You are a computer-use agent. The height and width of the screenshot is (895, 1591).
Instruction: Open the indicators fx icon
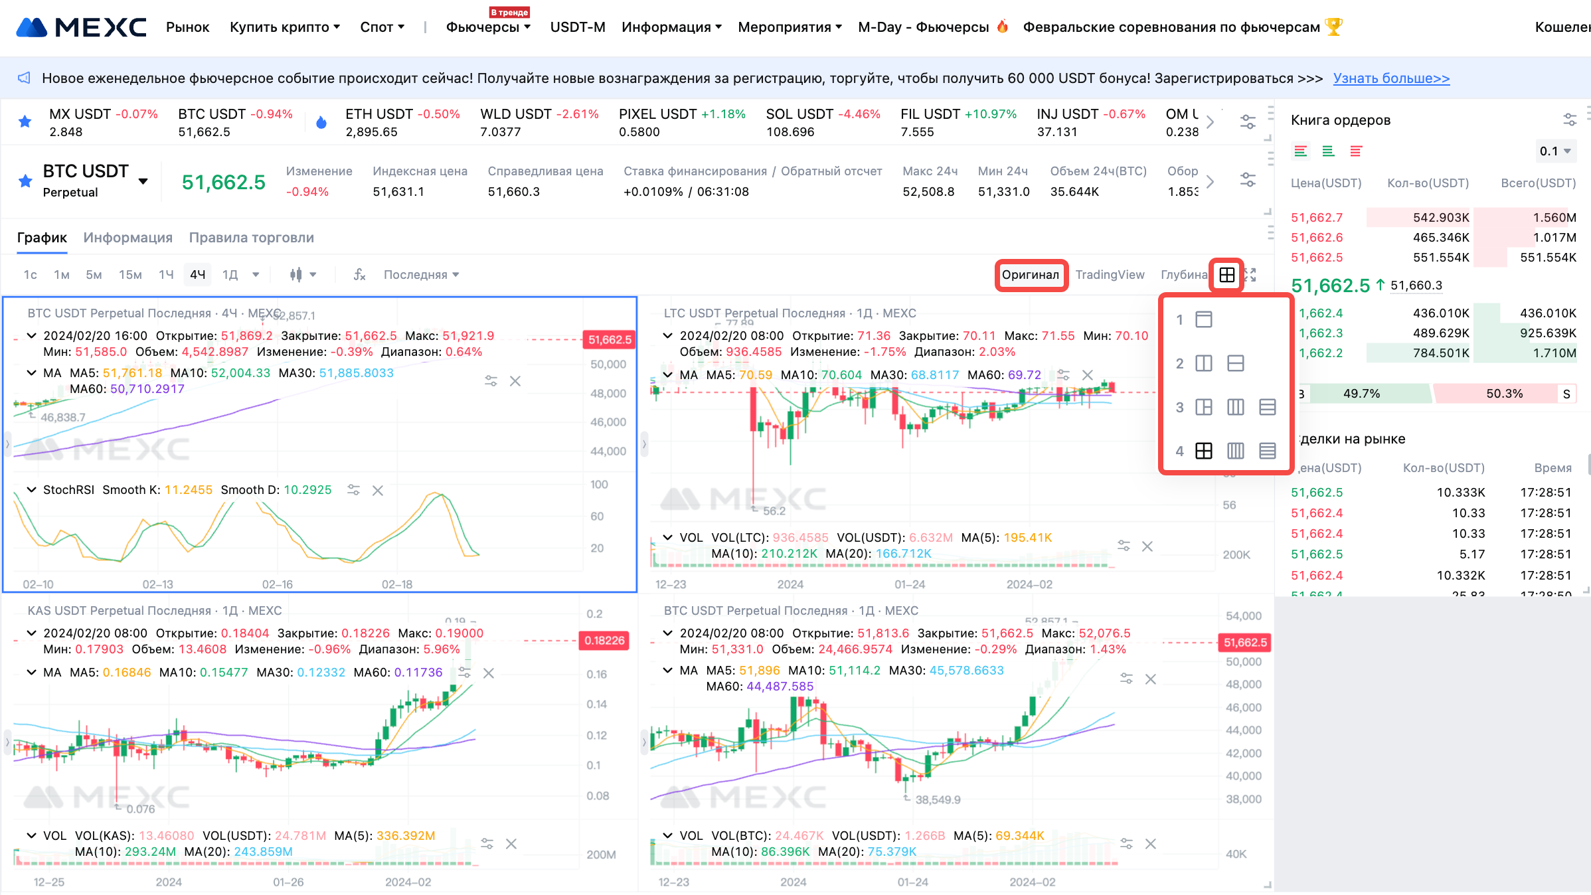coord(359,275)
